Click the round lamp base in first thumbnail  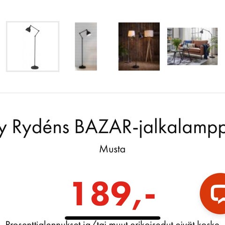[35, 67]
